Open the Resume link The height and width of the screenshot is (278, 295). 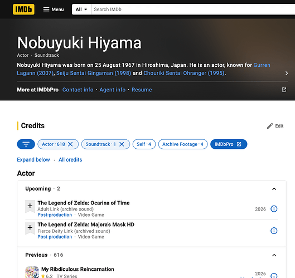pyautogui.click(x=142, y=90)
